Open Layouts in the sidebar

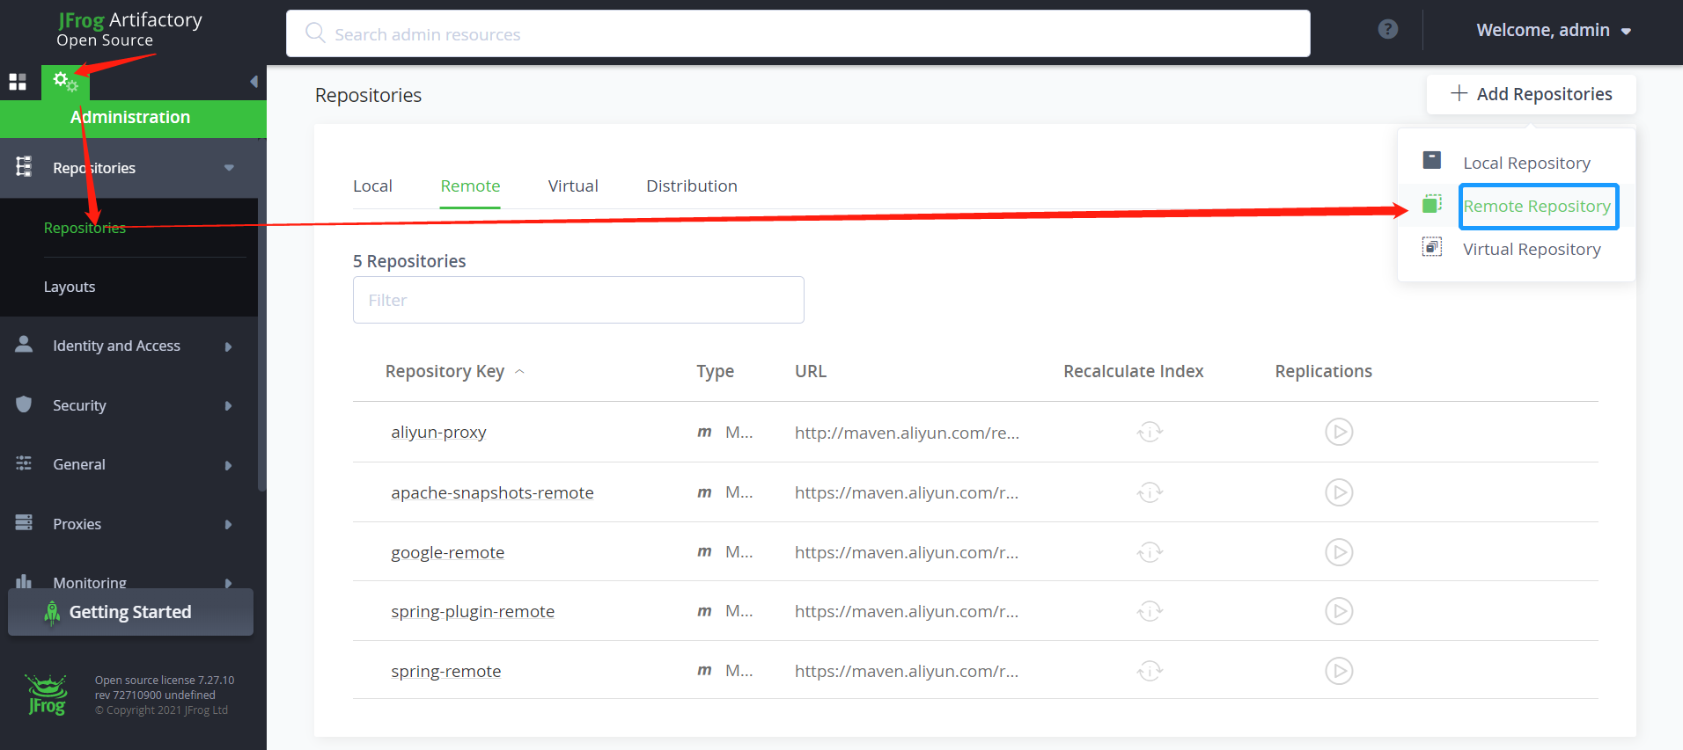tap(70, 287)
